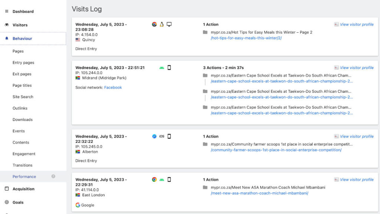Click desktop monitor icon in Quincy visit
The image size is (380, 214).
click(x=169, y=24)
